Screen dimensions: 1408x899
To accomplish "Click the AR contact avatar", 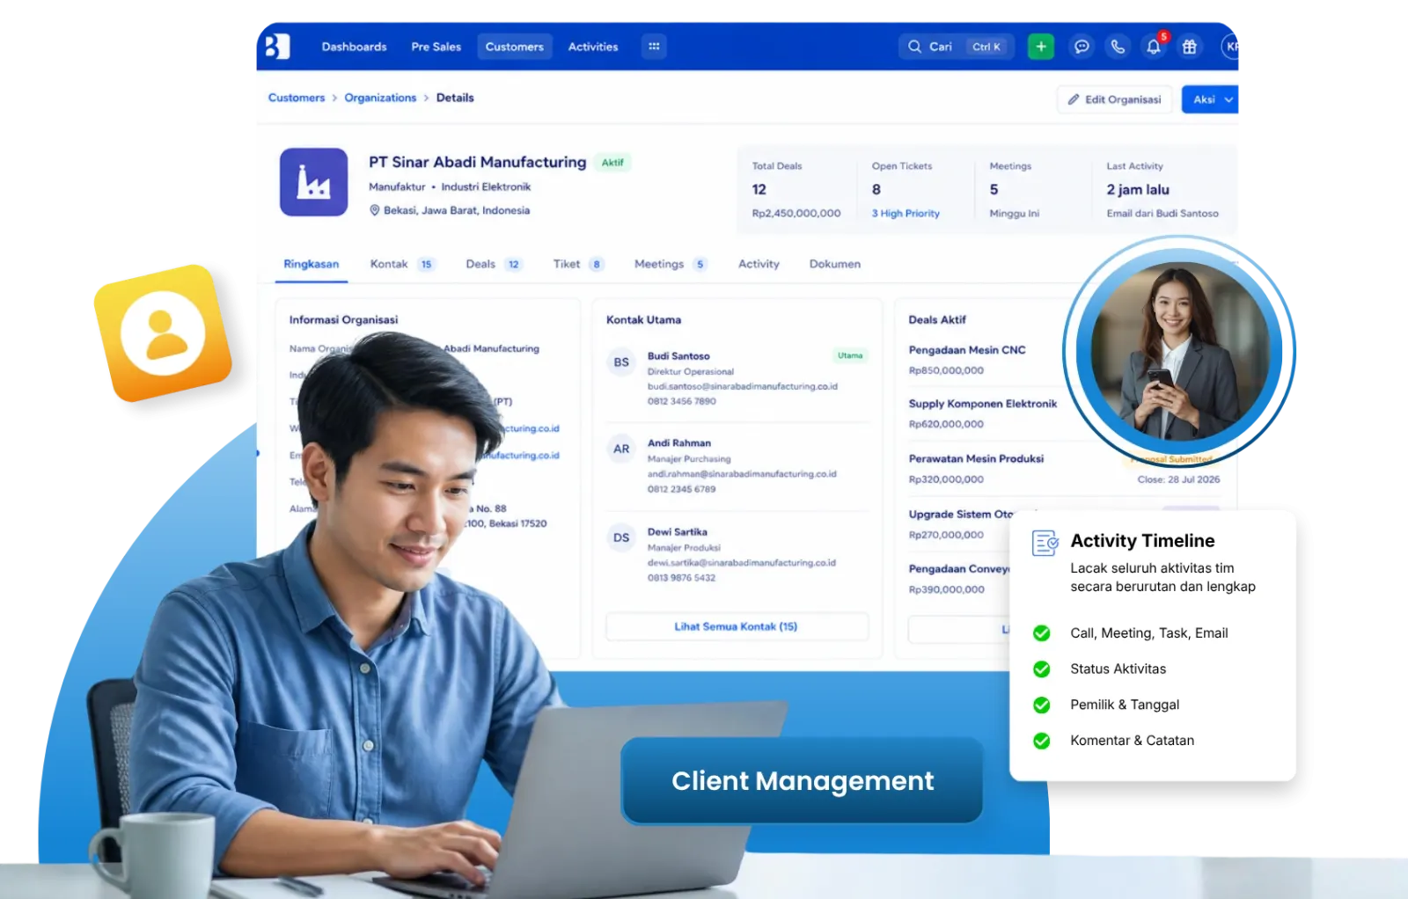I will [621, 449].
